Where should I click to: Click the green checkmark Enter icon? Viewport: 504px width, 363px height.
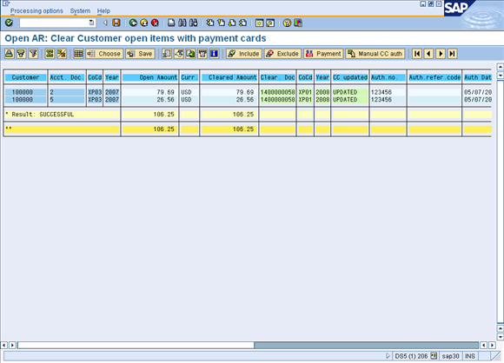(9, 23)
